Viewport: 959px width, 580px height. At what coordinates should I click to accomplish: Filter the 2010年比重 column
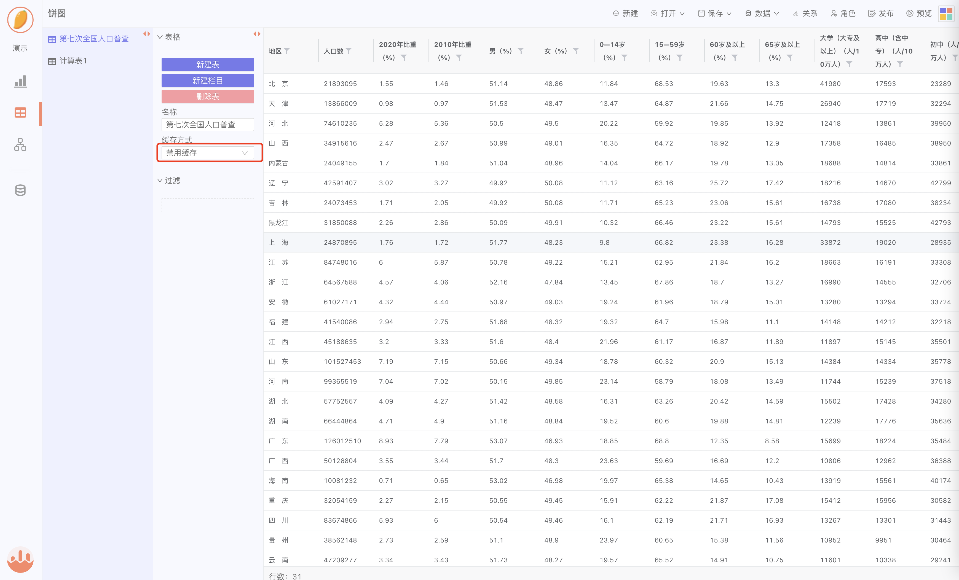(x=459, y=58)
